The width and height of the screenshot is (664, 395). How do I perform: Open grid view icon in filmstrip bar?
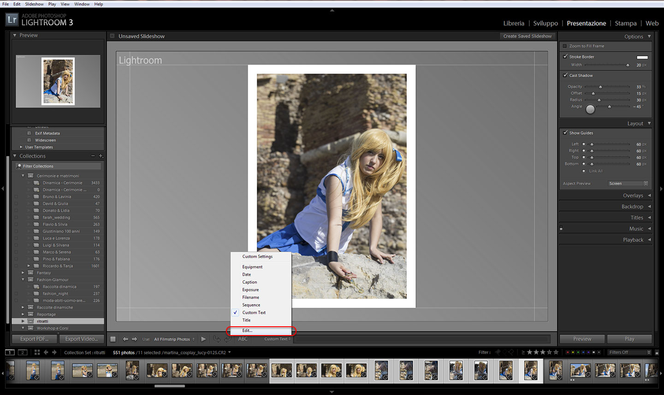coord(37,353)
